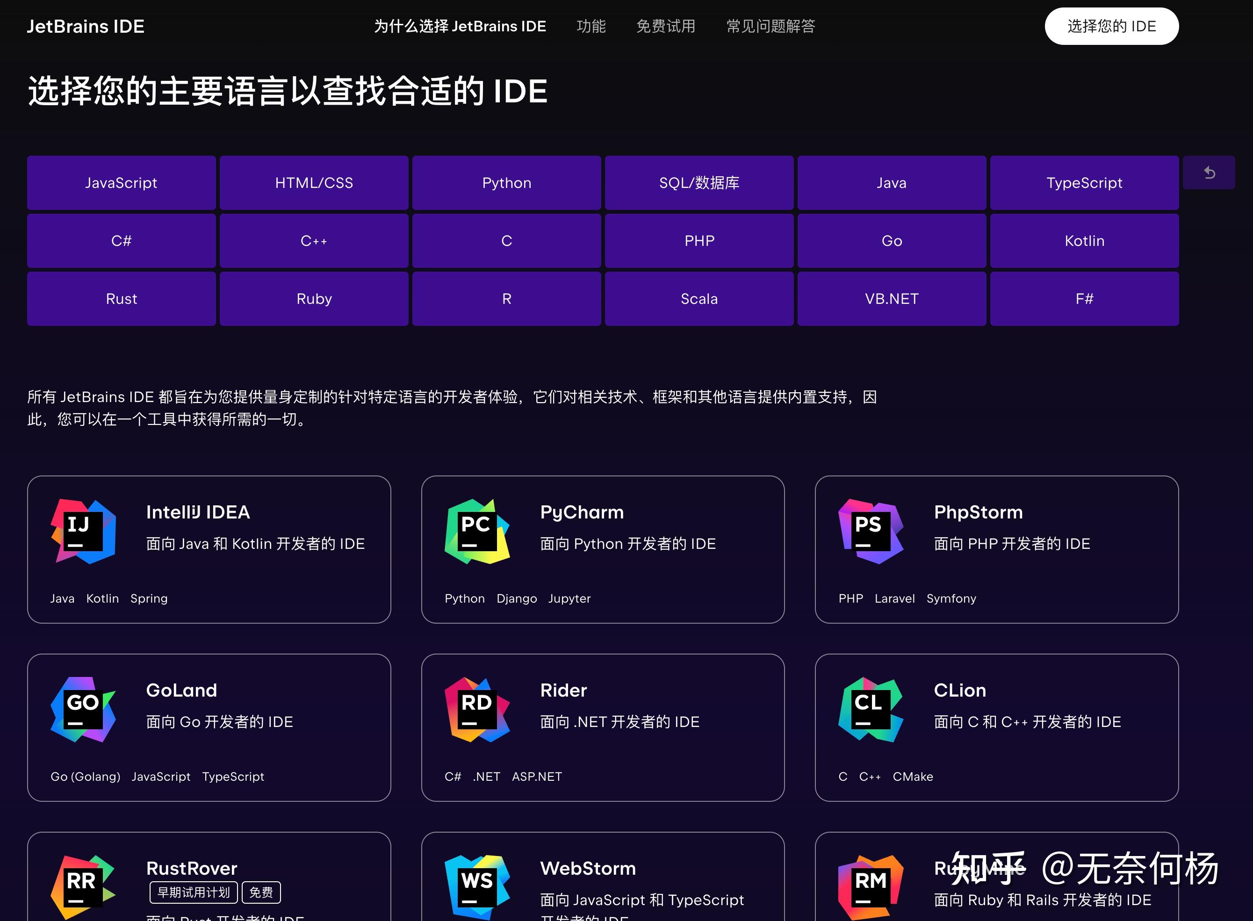Click the PyCharm logo icon
This screenshot has width=1253, height=921.
pos(478,531)
